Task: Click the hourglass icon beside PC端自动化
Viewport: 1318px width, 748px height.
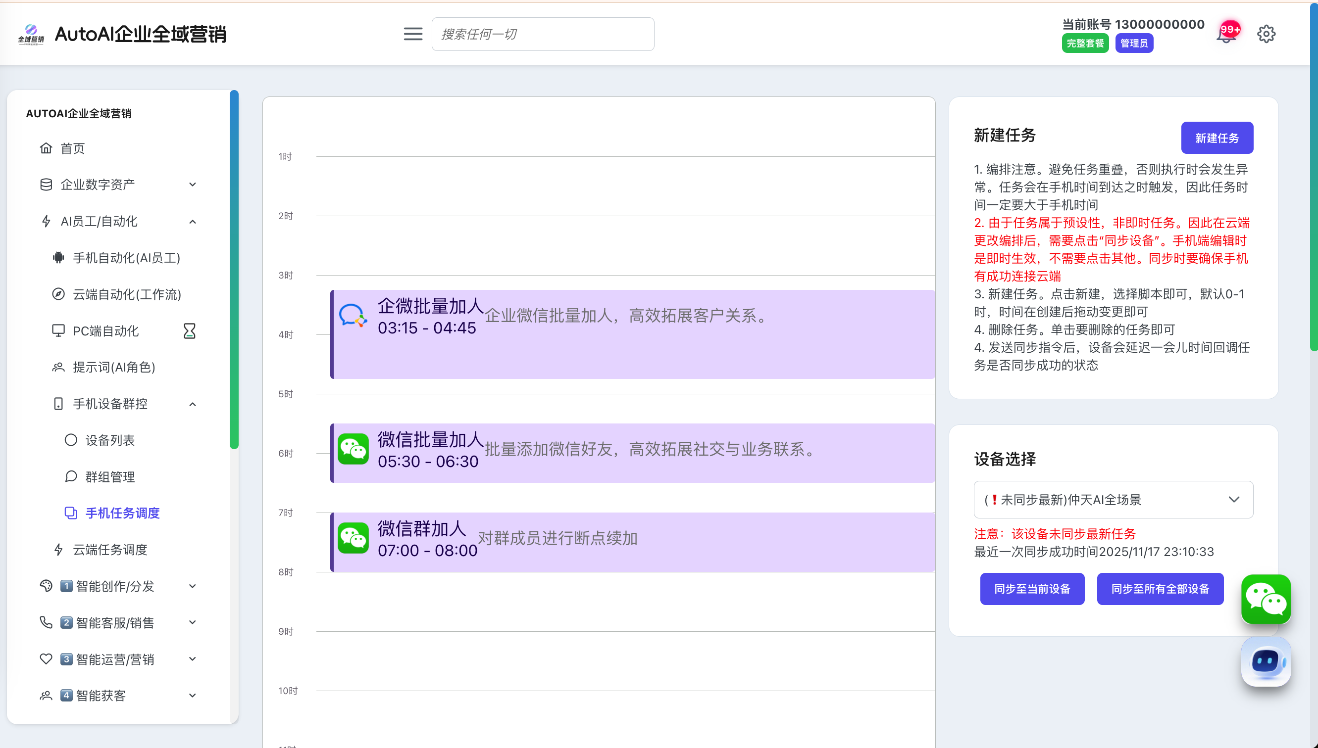Action: click(x=190, y=331)
